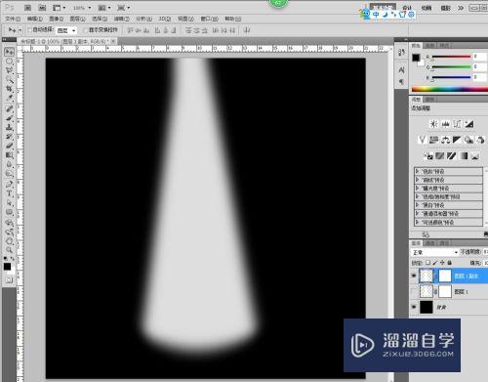Click the Color Balance adjustment icon
The height and width of the screenshot is (382, 488).
[x=445, y=140]
